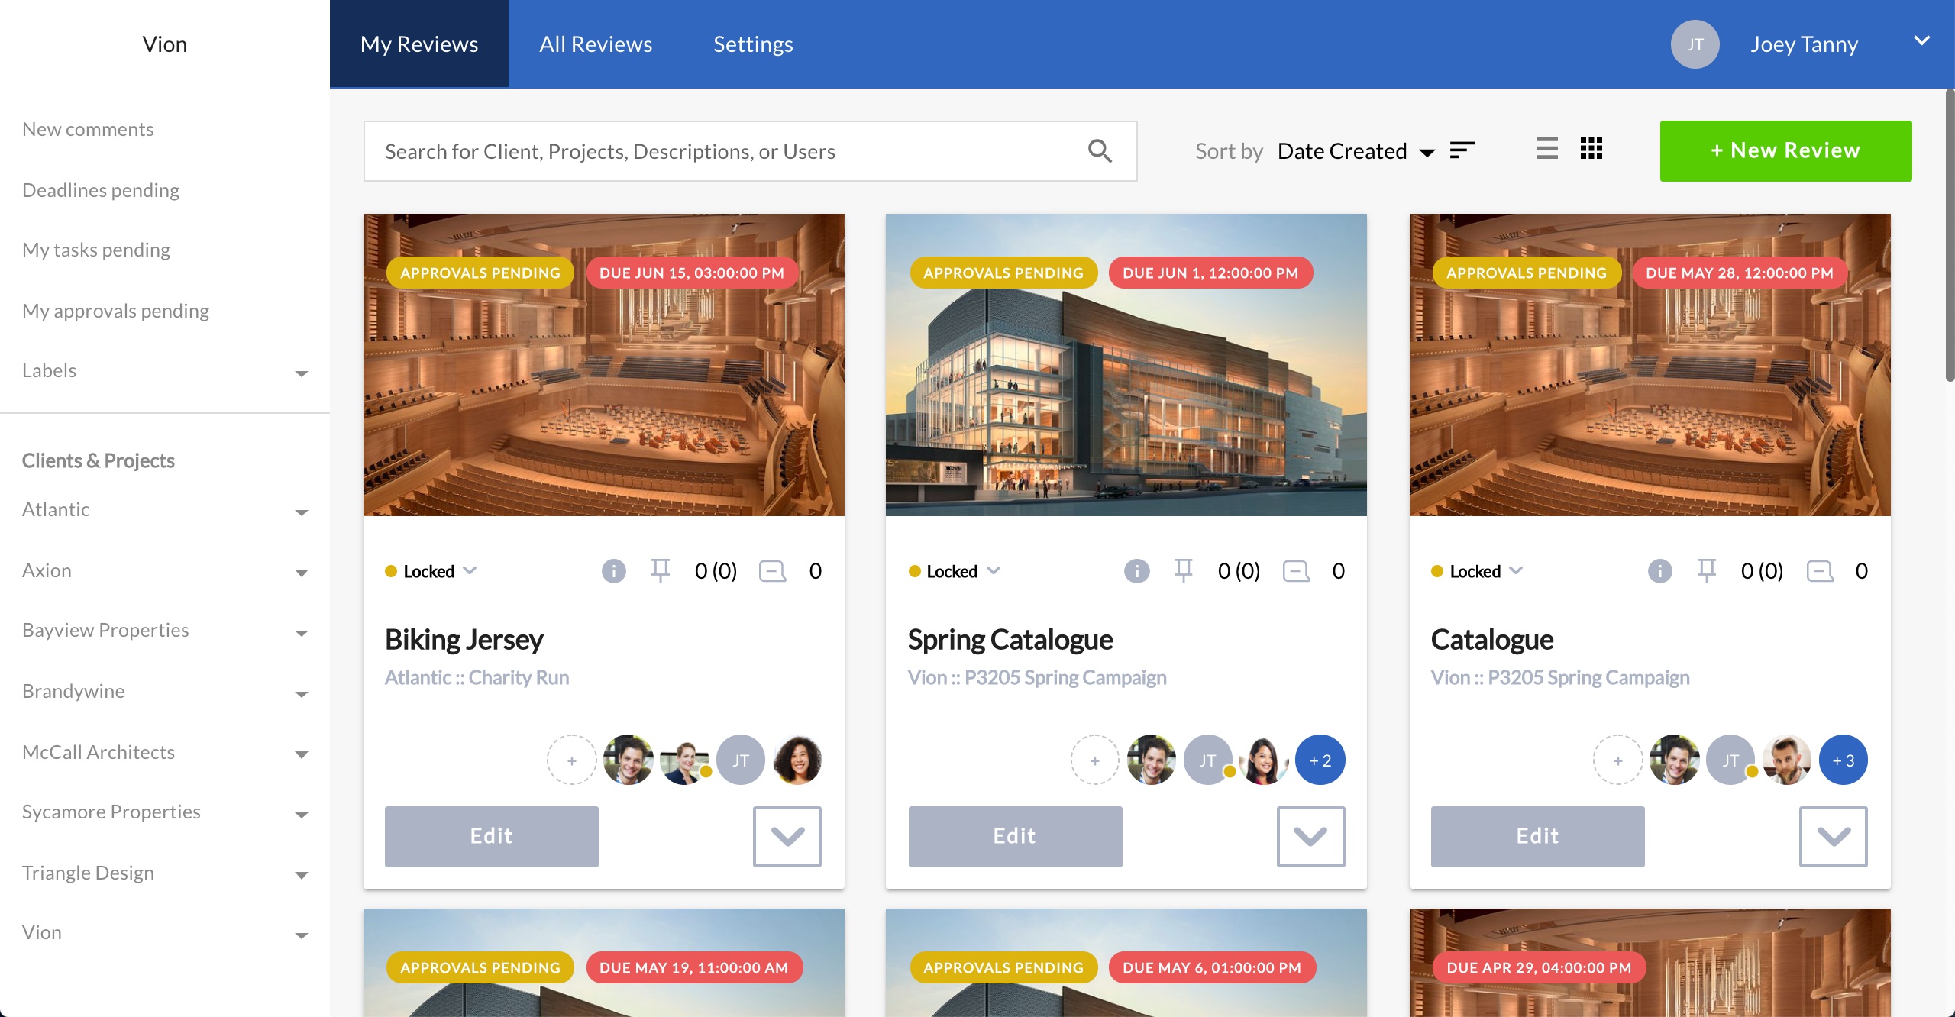Click the New Review button
Viewport: 1955px width, 1017px height.
click(x=1785, y=151)
